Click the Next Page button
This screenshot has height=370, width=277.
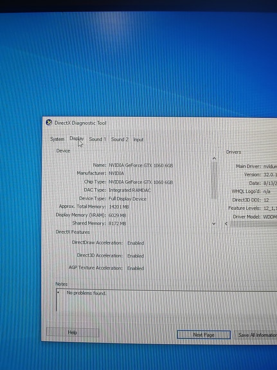pos(204,335)
